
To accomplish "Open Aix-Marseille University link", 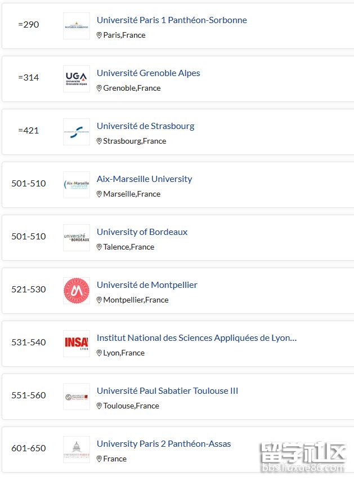I will click(x=144, y=179).
